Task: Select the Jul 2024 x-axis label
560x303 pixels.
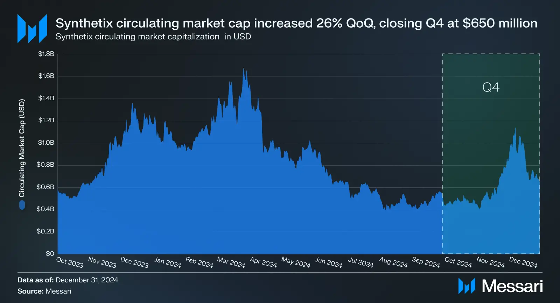Action: (x=360, y=262)
